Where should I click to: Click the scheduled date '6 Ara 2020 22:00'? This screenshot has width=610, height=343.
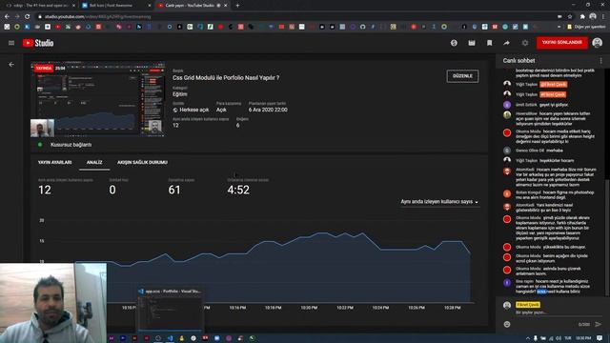268,110
